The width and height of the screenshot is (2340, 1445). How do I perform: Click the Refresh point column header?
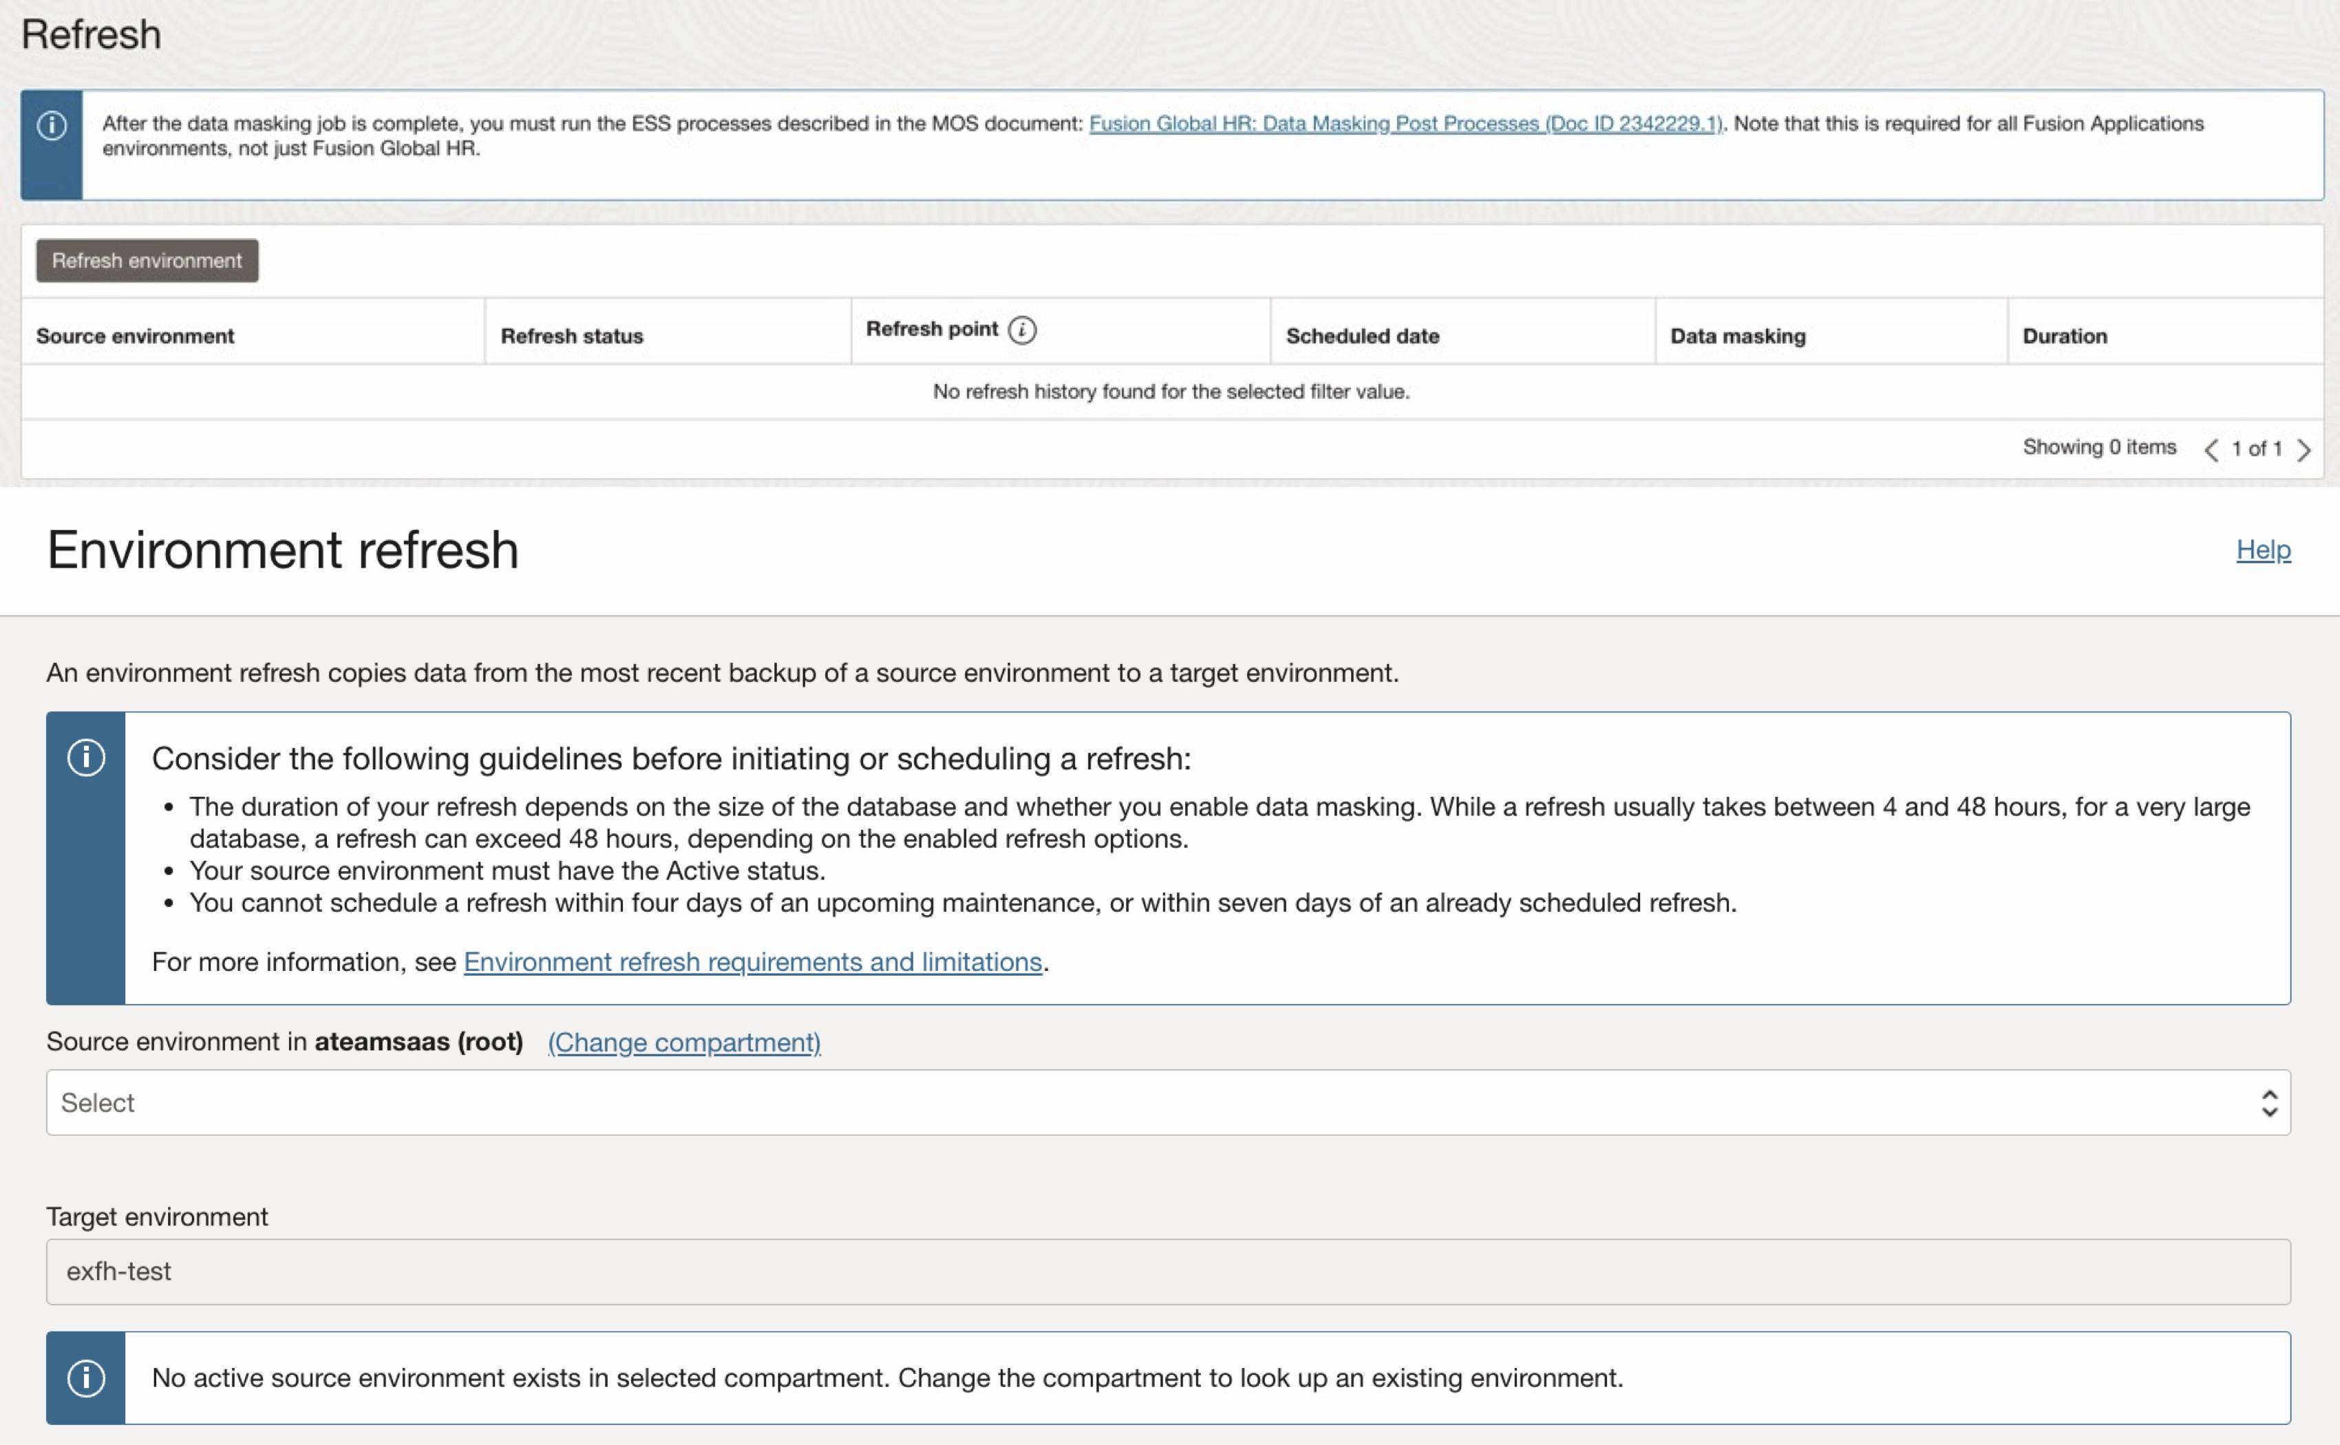pos(932,329)
